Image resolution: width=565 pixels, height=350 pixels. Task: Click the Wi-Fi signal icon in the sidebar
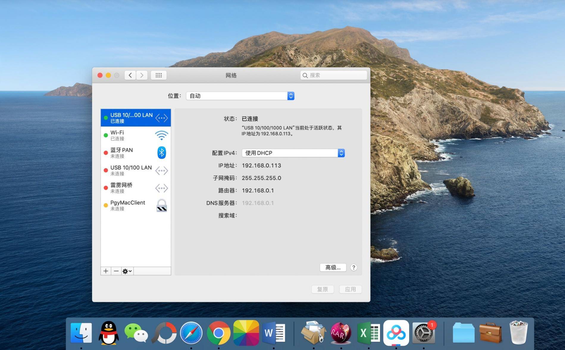point(161,135)
